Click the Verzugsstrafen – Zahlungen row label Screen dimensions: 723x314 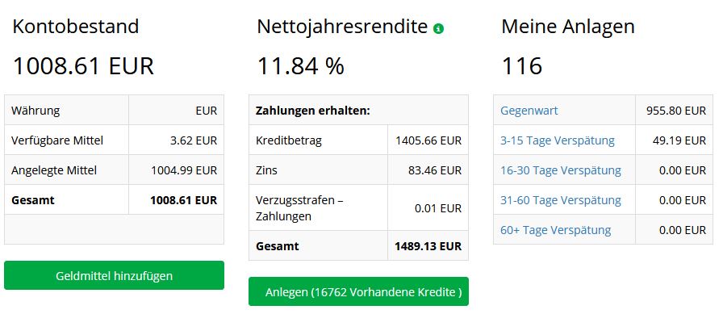299,208
